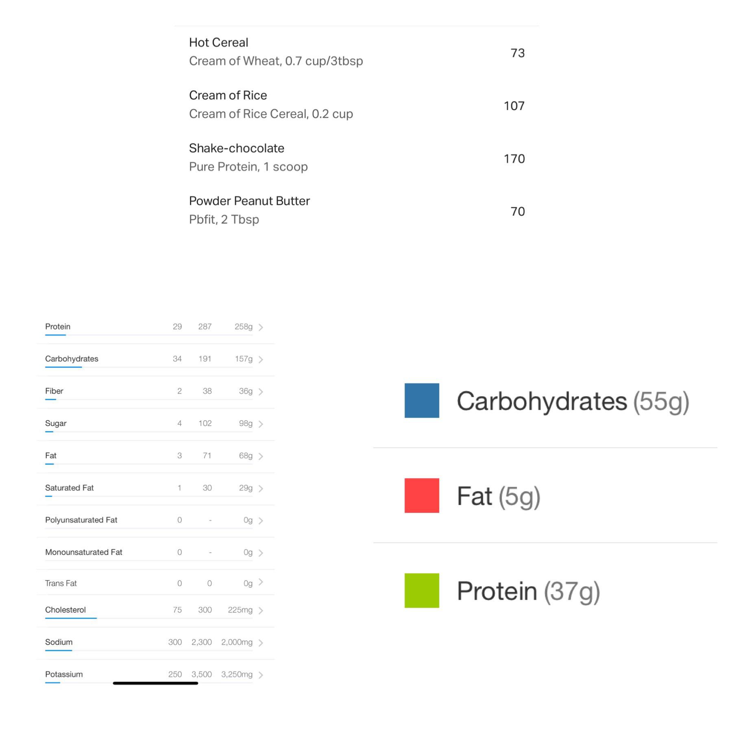
Task: Expand the Potassium row chevron
Action: (x=261, y=674)
